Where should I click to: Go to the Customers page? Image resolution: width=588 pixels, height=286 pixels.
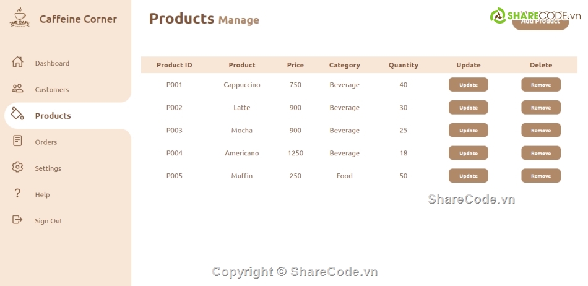pyautogui.click(x=52, y=90)
